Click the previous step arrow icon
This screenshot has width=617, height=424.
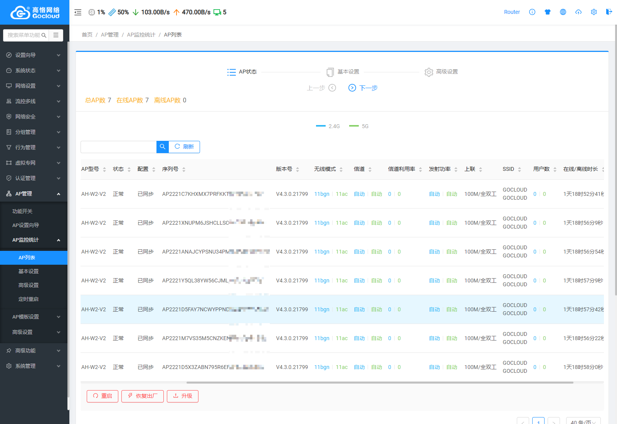tap(332, 88)
